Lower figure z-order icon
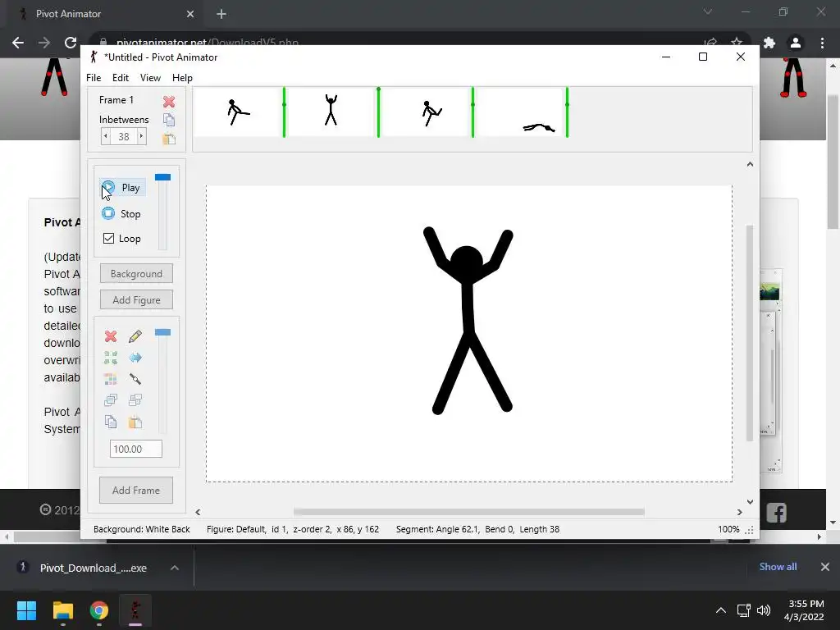Viewport: 840px width, 630px height. [x=135, y=400]
